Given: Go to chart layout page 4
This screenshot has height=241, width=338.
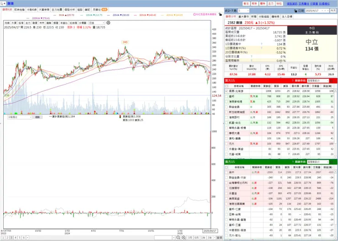Looking at the screenshot, I should [16, 238].
